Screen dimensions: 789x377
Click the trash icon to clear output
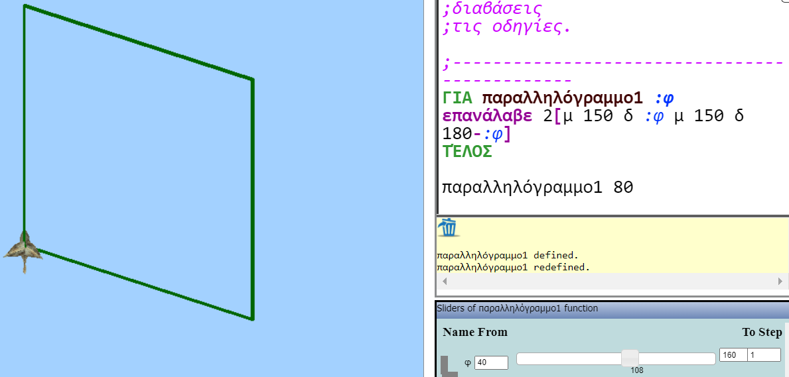(x=449, y=227)
